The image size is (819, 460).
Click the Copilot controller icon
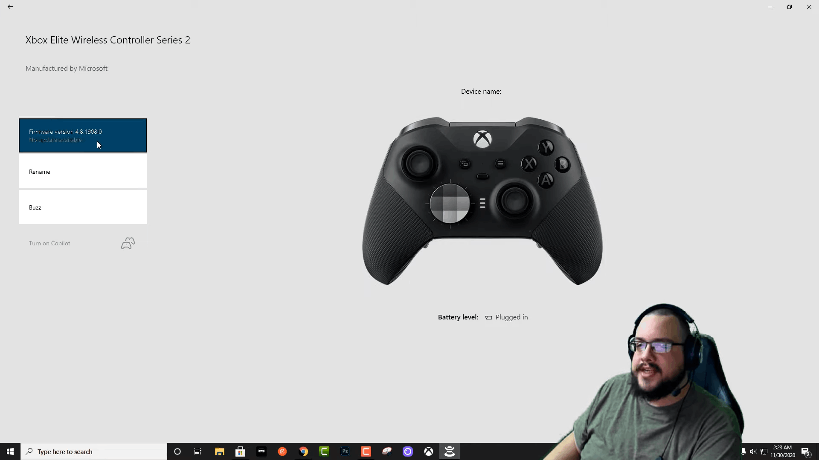128,243
